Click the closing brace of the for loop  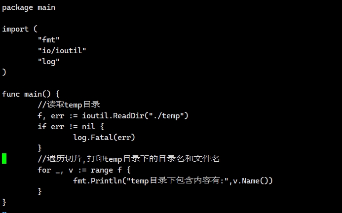(39, 191)
